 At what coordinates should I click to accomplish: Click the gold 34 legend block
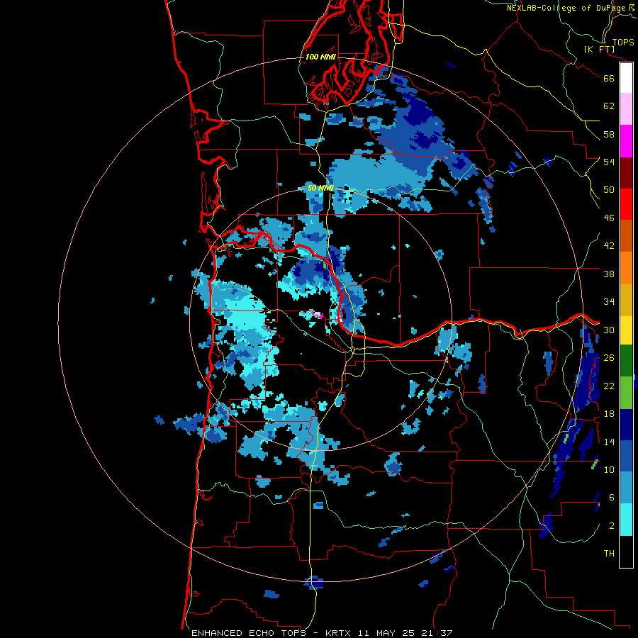coord(626,300)
